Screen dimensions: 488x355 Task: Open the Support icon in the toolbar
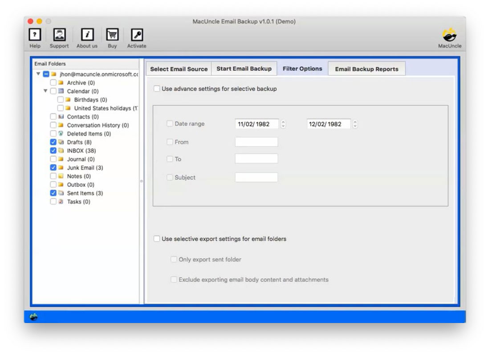point(59,35)
